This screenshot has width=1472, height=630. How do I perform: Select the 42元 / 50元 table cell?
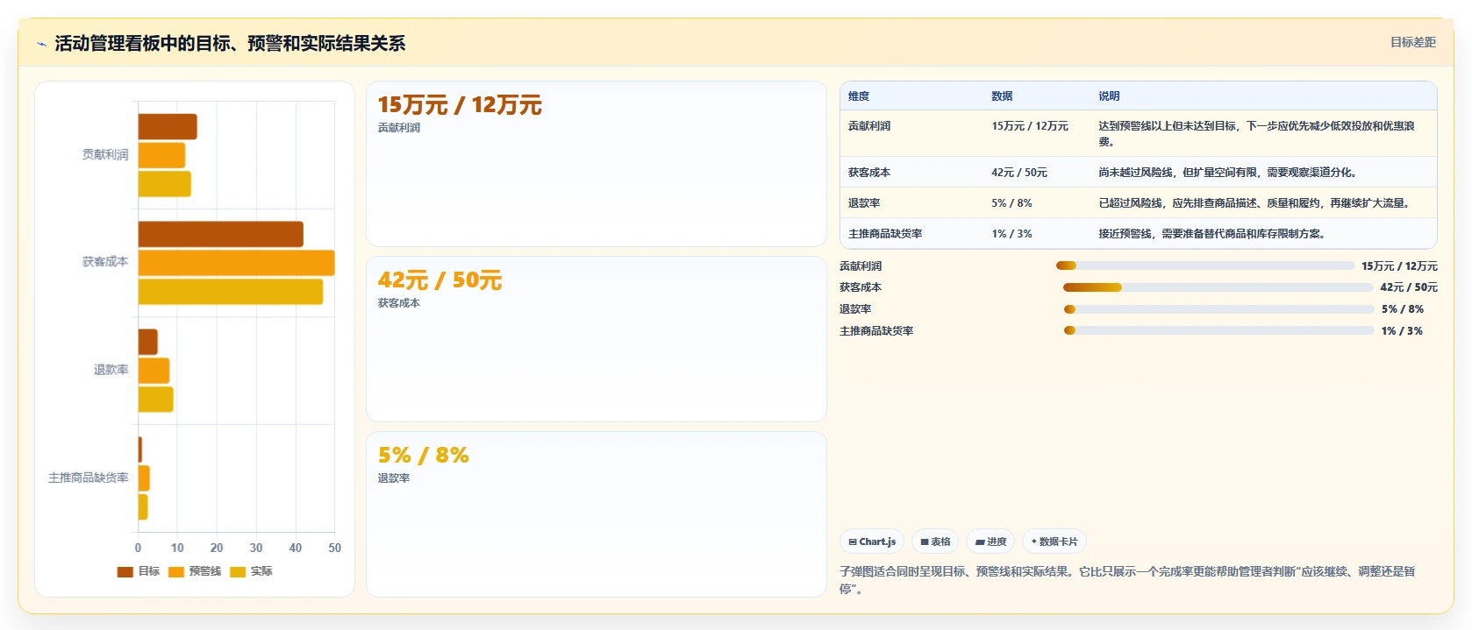(x=1038, y=173)
